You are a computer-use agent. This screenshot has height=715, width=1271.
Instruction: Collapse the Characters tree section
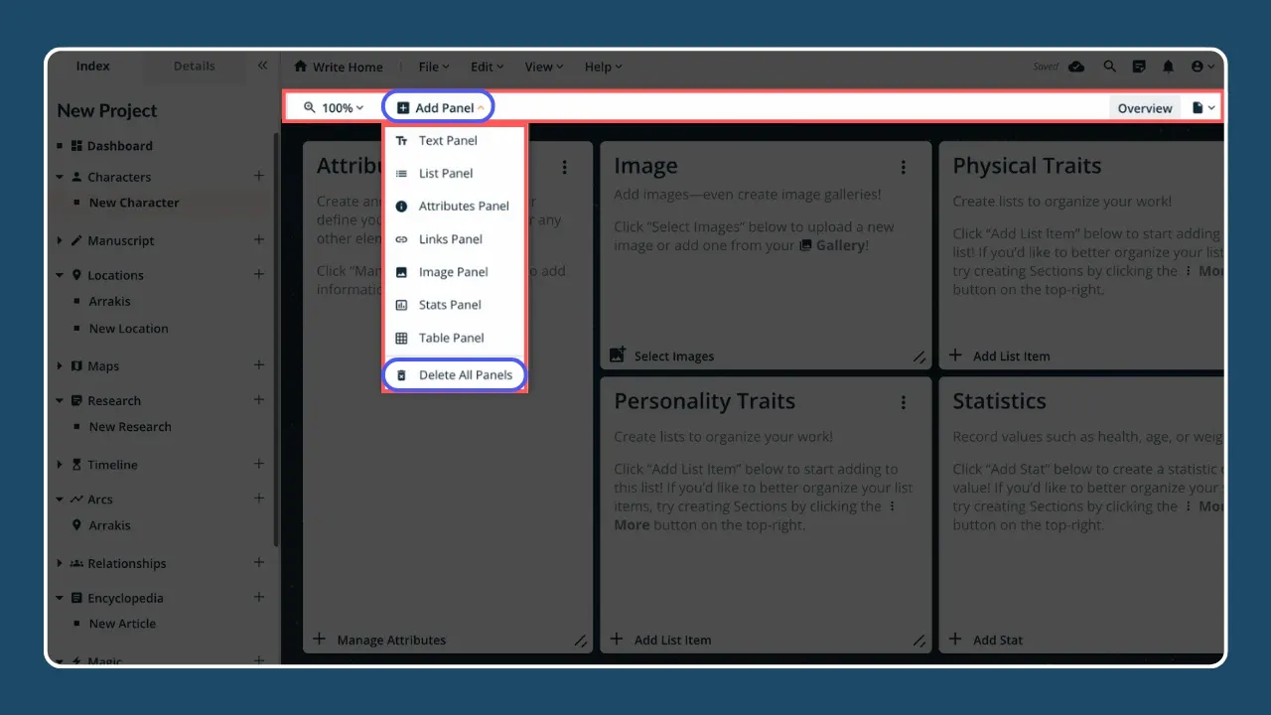61,178
